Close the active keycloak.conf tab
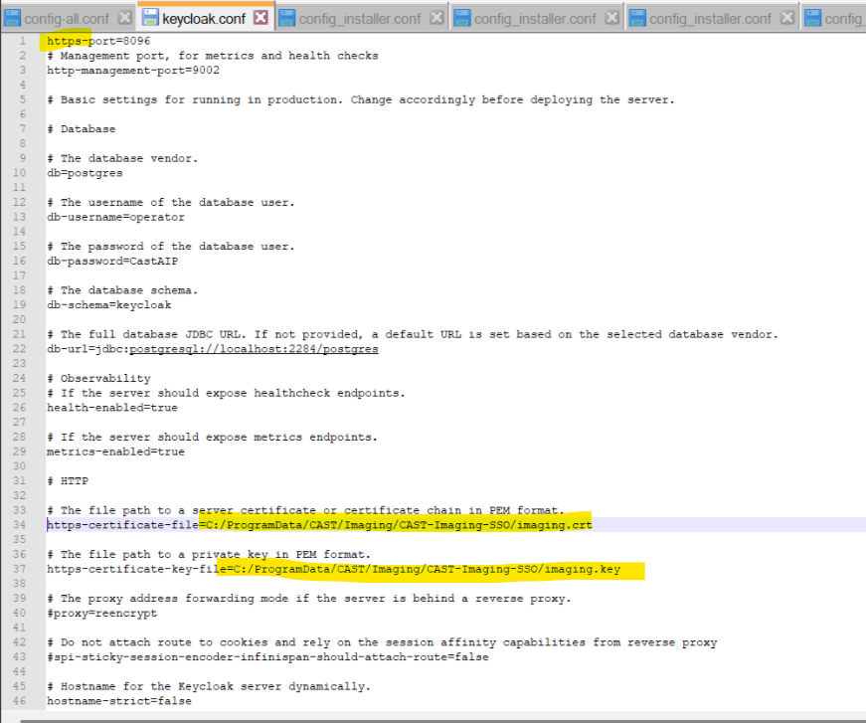This screenshot has height=723, width=866. [260, 18]
